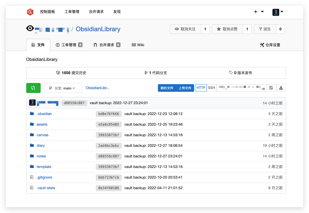309x213 pixels.
Task: Click the folder icon beside notes
Action: coord(32,156)
